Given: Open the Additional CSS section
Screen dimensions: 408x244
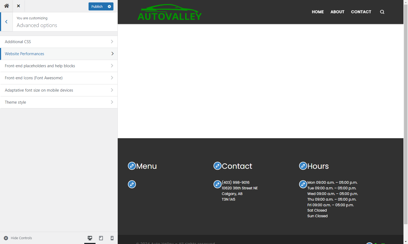Looking at the screenshot, I should click(59, 42).
